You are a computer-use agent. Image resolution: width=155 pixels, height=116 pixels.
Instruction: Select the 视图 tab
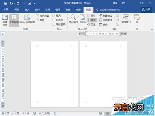coord(88,10)
